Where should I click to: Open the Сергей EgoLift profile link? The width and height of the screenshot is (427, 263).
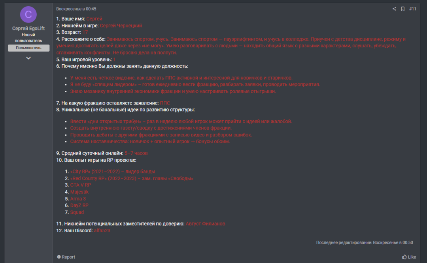pyautogui.click(x=28, y=28)
